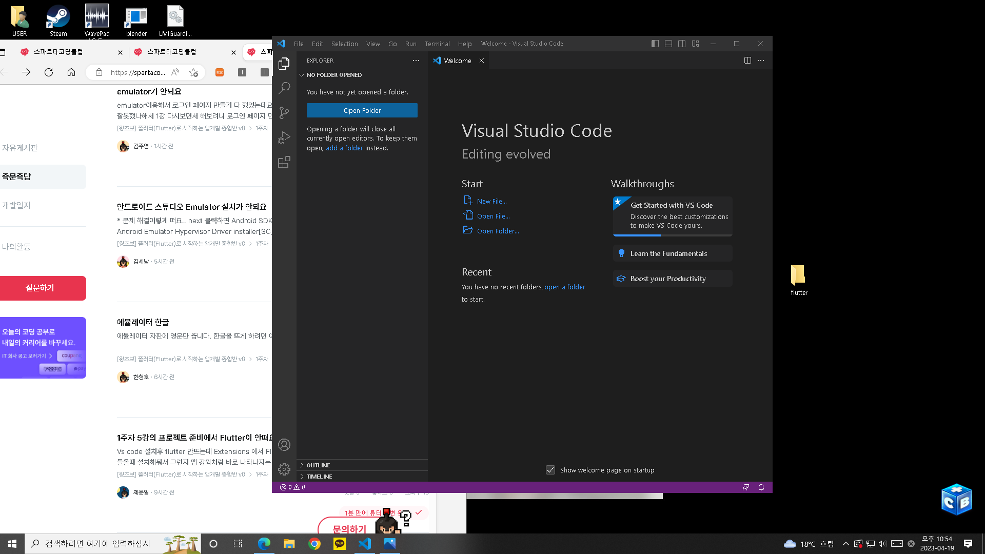
Task: Click the notifications bell in VS Code status bar
Action: (x=761, y=487)
